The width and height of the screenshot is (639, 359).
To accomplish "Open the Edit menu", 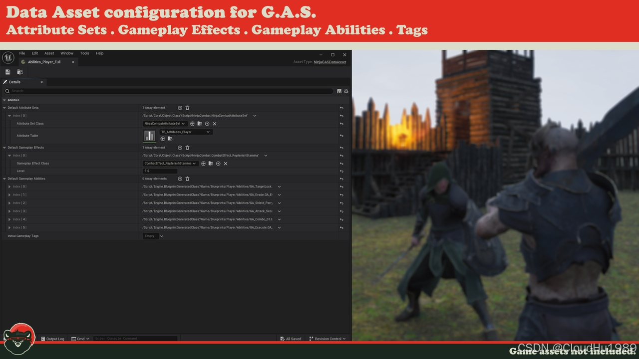I will coord(35,53).
